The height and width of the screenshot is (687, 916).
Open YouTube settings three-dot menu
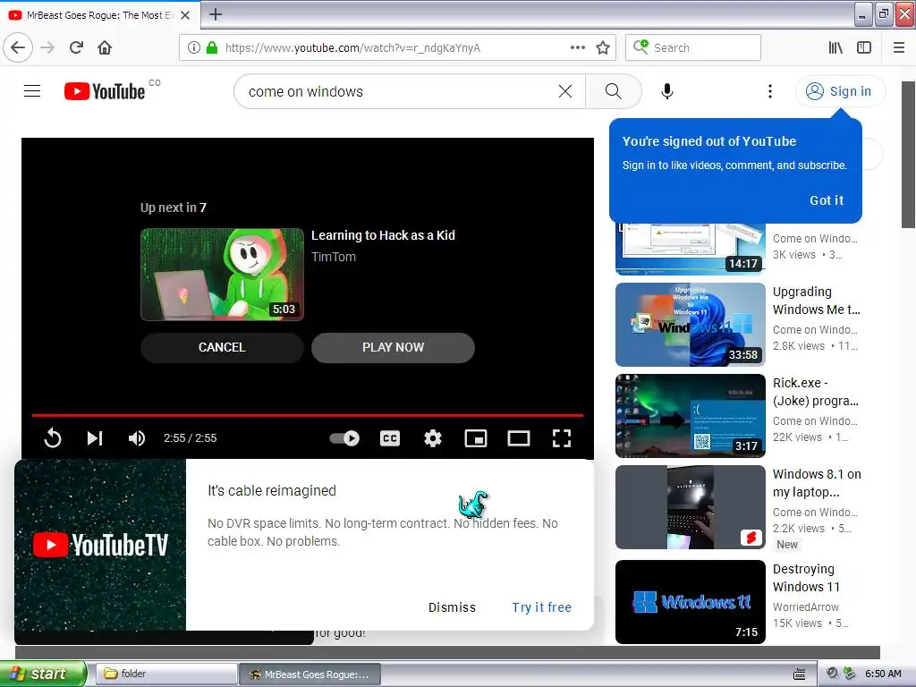770,91
